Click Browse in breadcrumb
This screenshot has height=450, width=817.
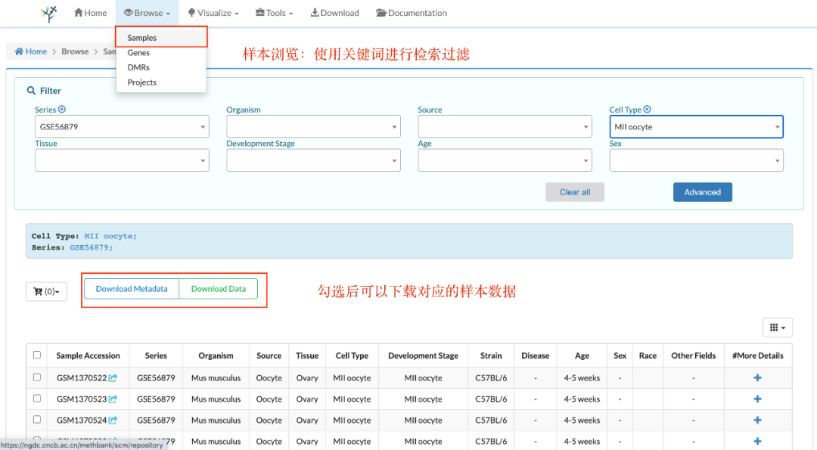[x=75, y=51]
